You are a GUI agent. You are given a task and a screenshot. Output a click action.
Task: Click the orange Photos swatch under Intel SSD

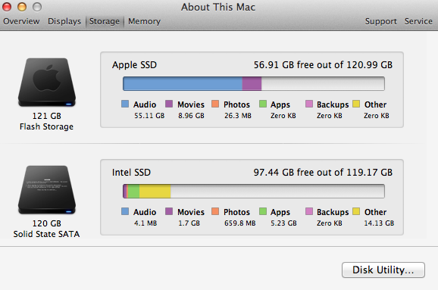215,211
